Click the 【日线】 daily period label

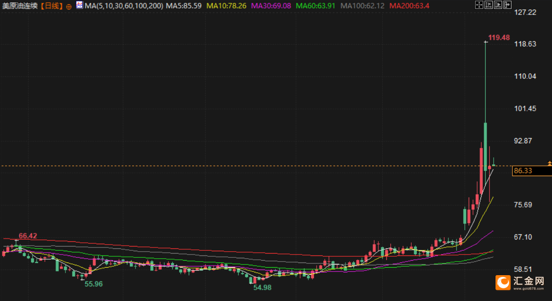(51, 6)
